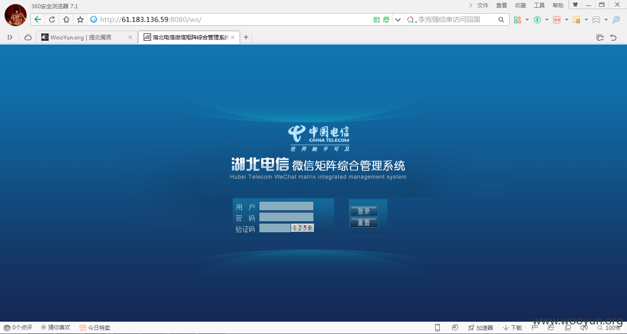Expand the Aa translate dropdown arrow
627x334 pixels.
(x=566, y=20)
